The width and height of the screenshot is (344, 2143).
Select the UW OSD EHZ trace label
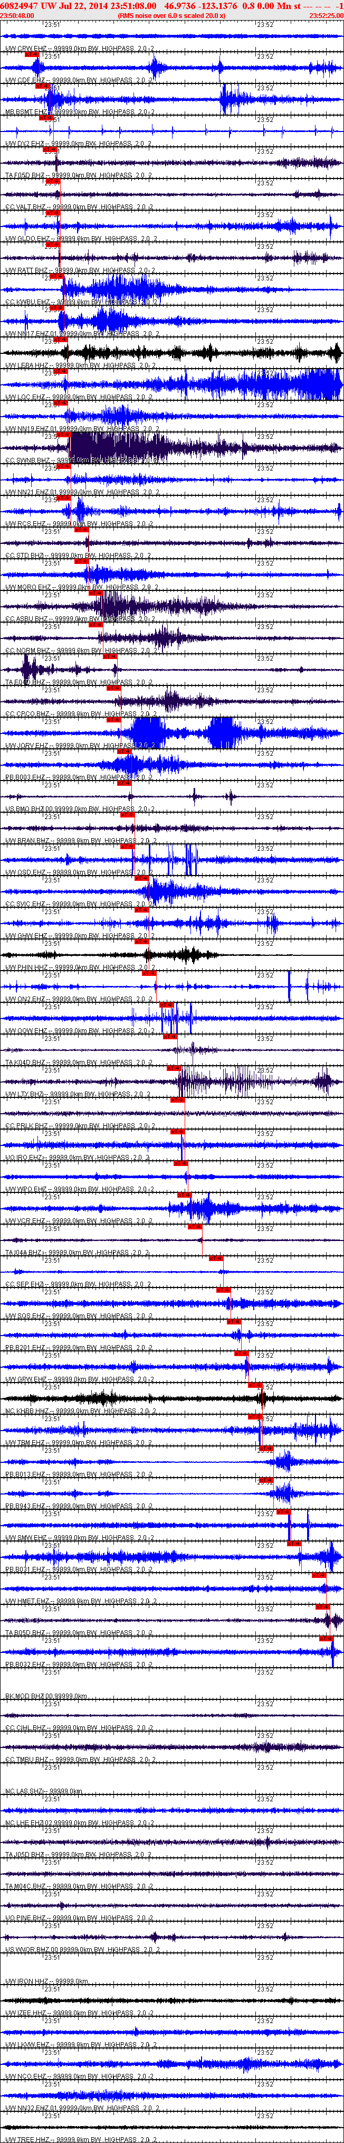pos(79,873)
